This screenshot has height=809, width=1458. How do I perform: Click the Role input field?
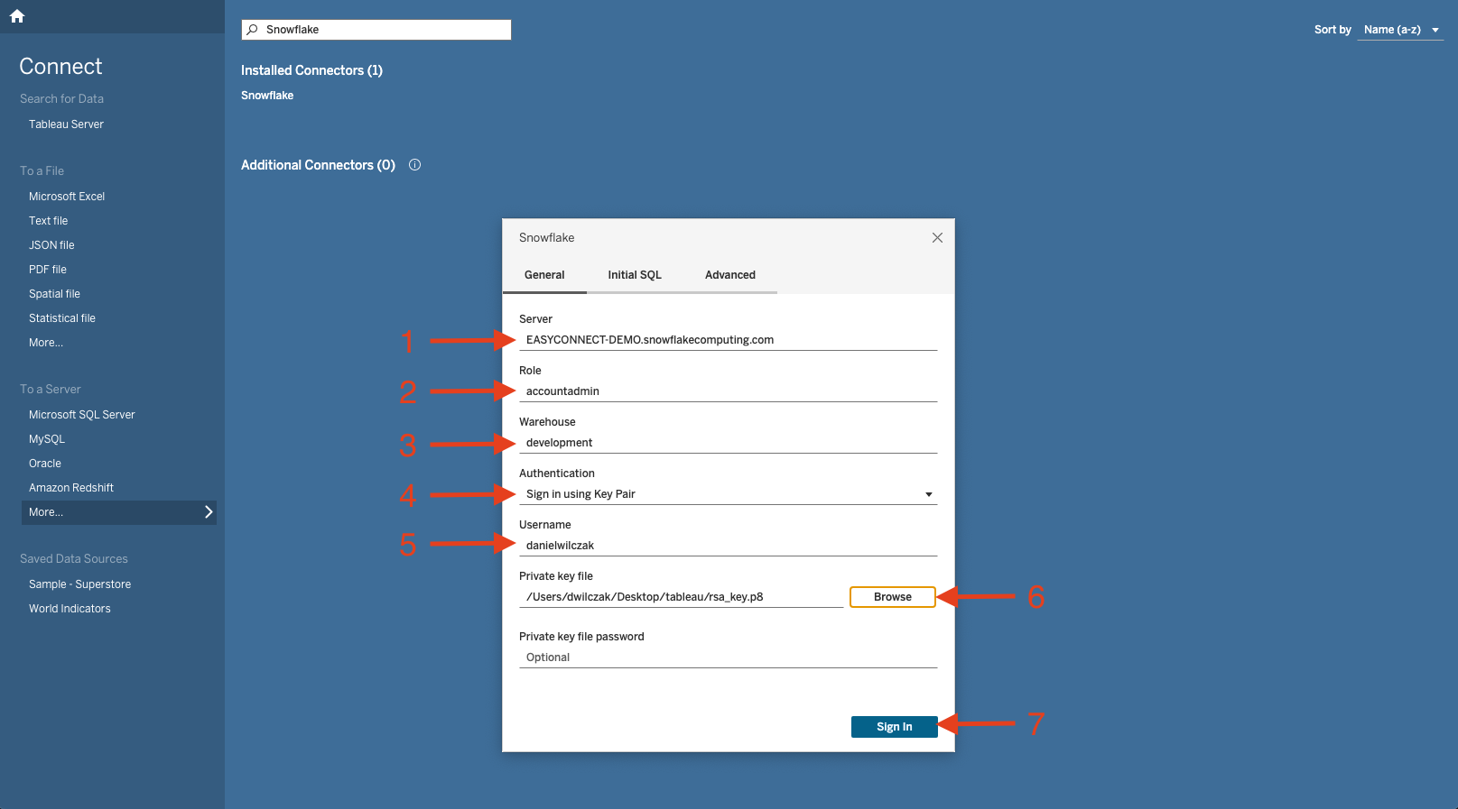click(729, 391)
